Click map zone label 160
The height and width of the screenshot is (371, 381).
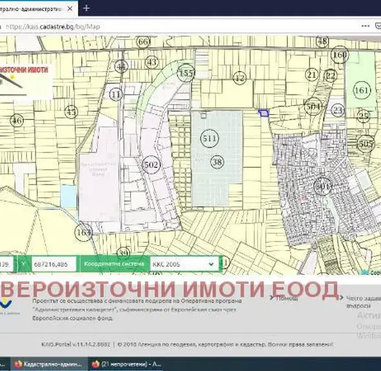340,55
